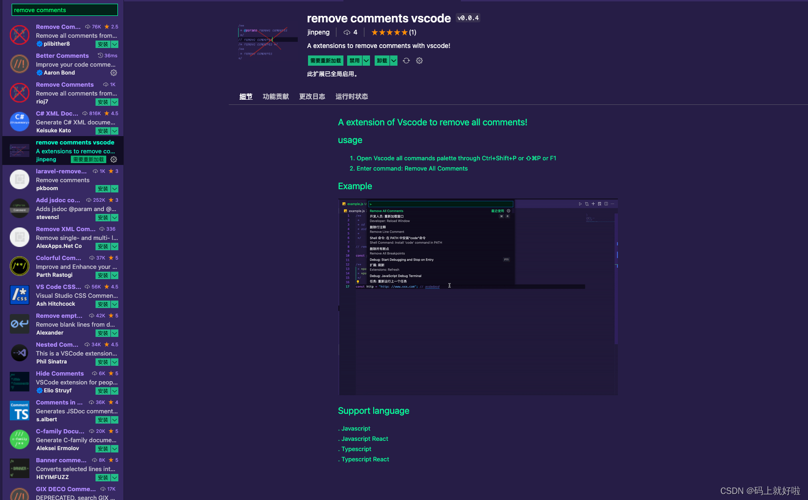Viewport: 808px width, 500px height.
Task: Click the C# XML Documentation extension icon
Action: pos(19,122)
